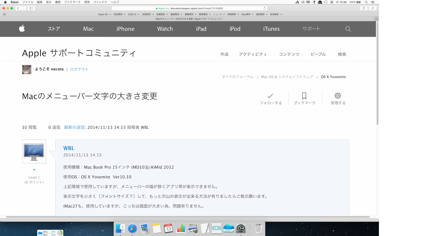
Task: Open the iPhone section in Apple navigation
Action: pos(126,29)
